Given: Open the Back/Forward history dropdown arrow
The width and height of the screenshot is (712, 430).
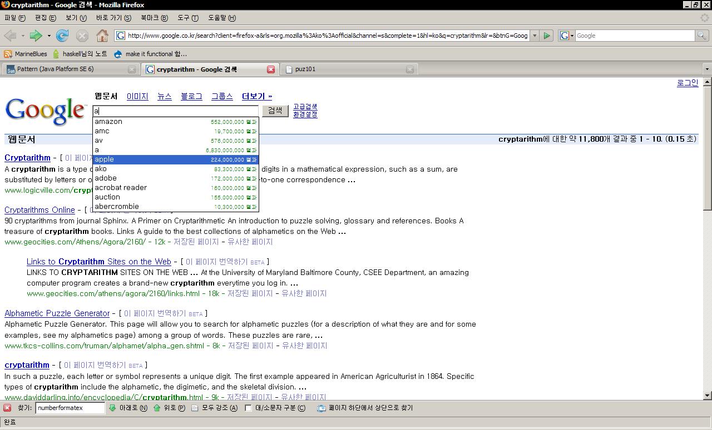Looking at the screenshot, I should tap(49, 36).
